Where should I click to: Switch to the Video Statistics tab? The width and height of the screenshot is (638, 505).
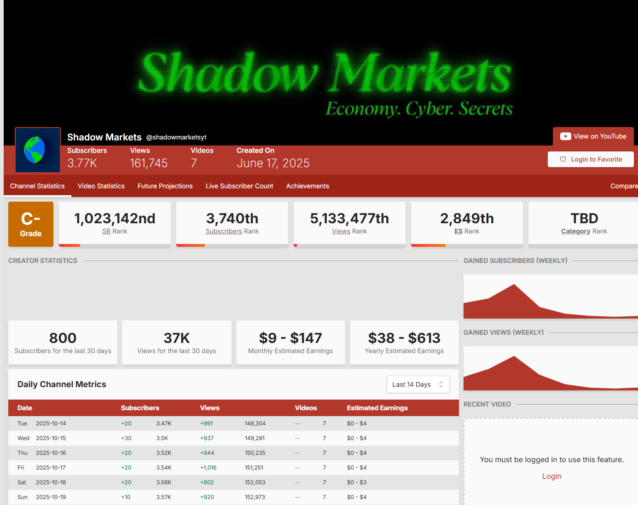tap(101, 186)
